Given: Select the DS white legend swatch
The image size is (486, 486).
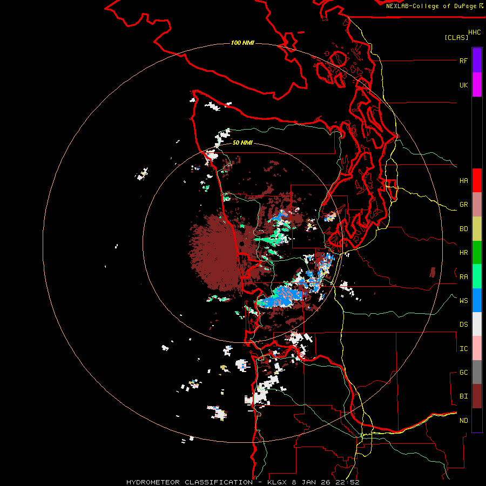Looking at the screenshot, I should pyautogui.click(x=477, y=324).
